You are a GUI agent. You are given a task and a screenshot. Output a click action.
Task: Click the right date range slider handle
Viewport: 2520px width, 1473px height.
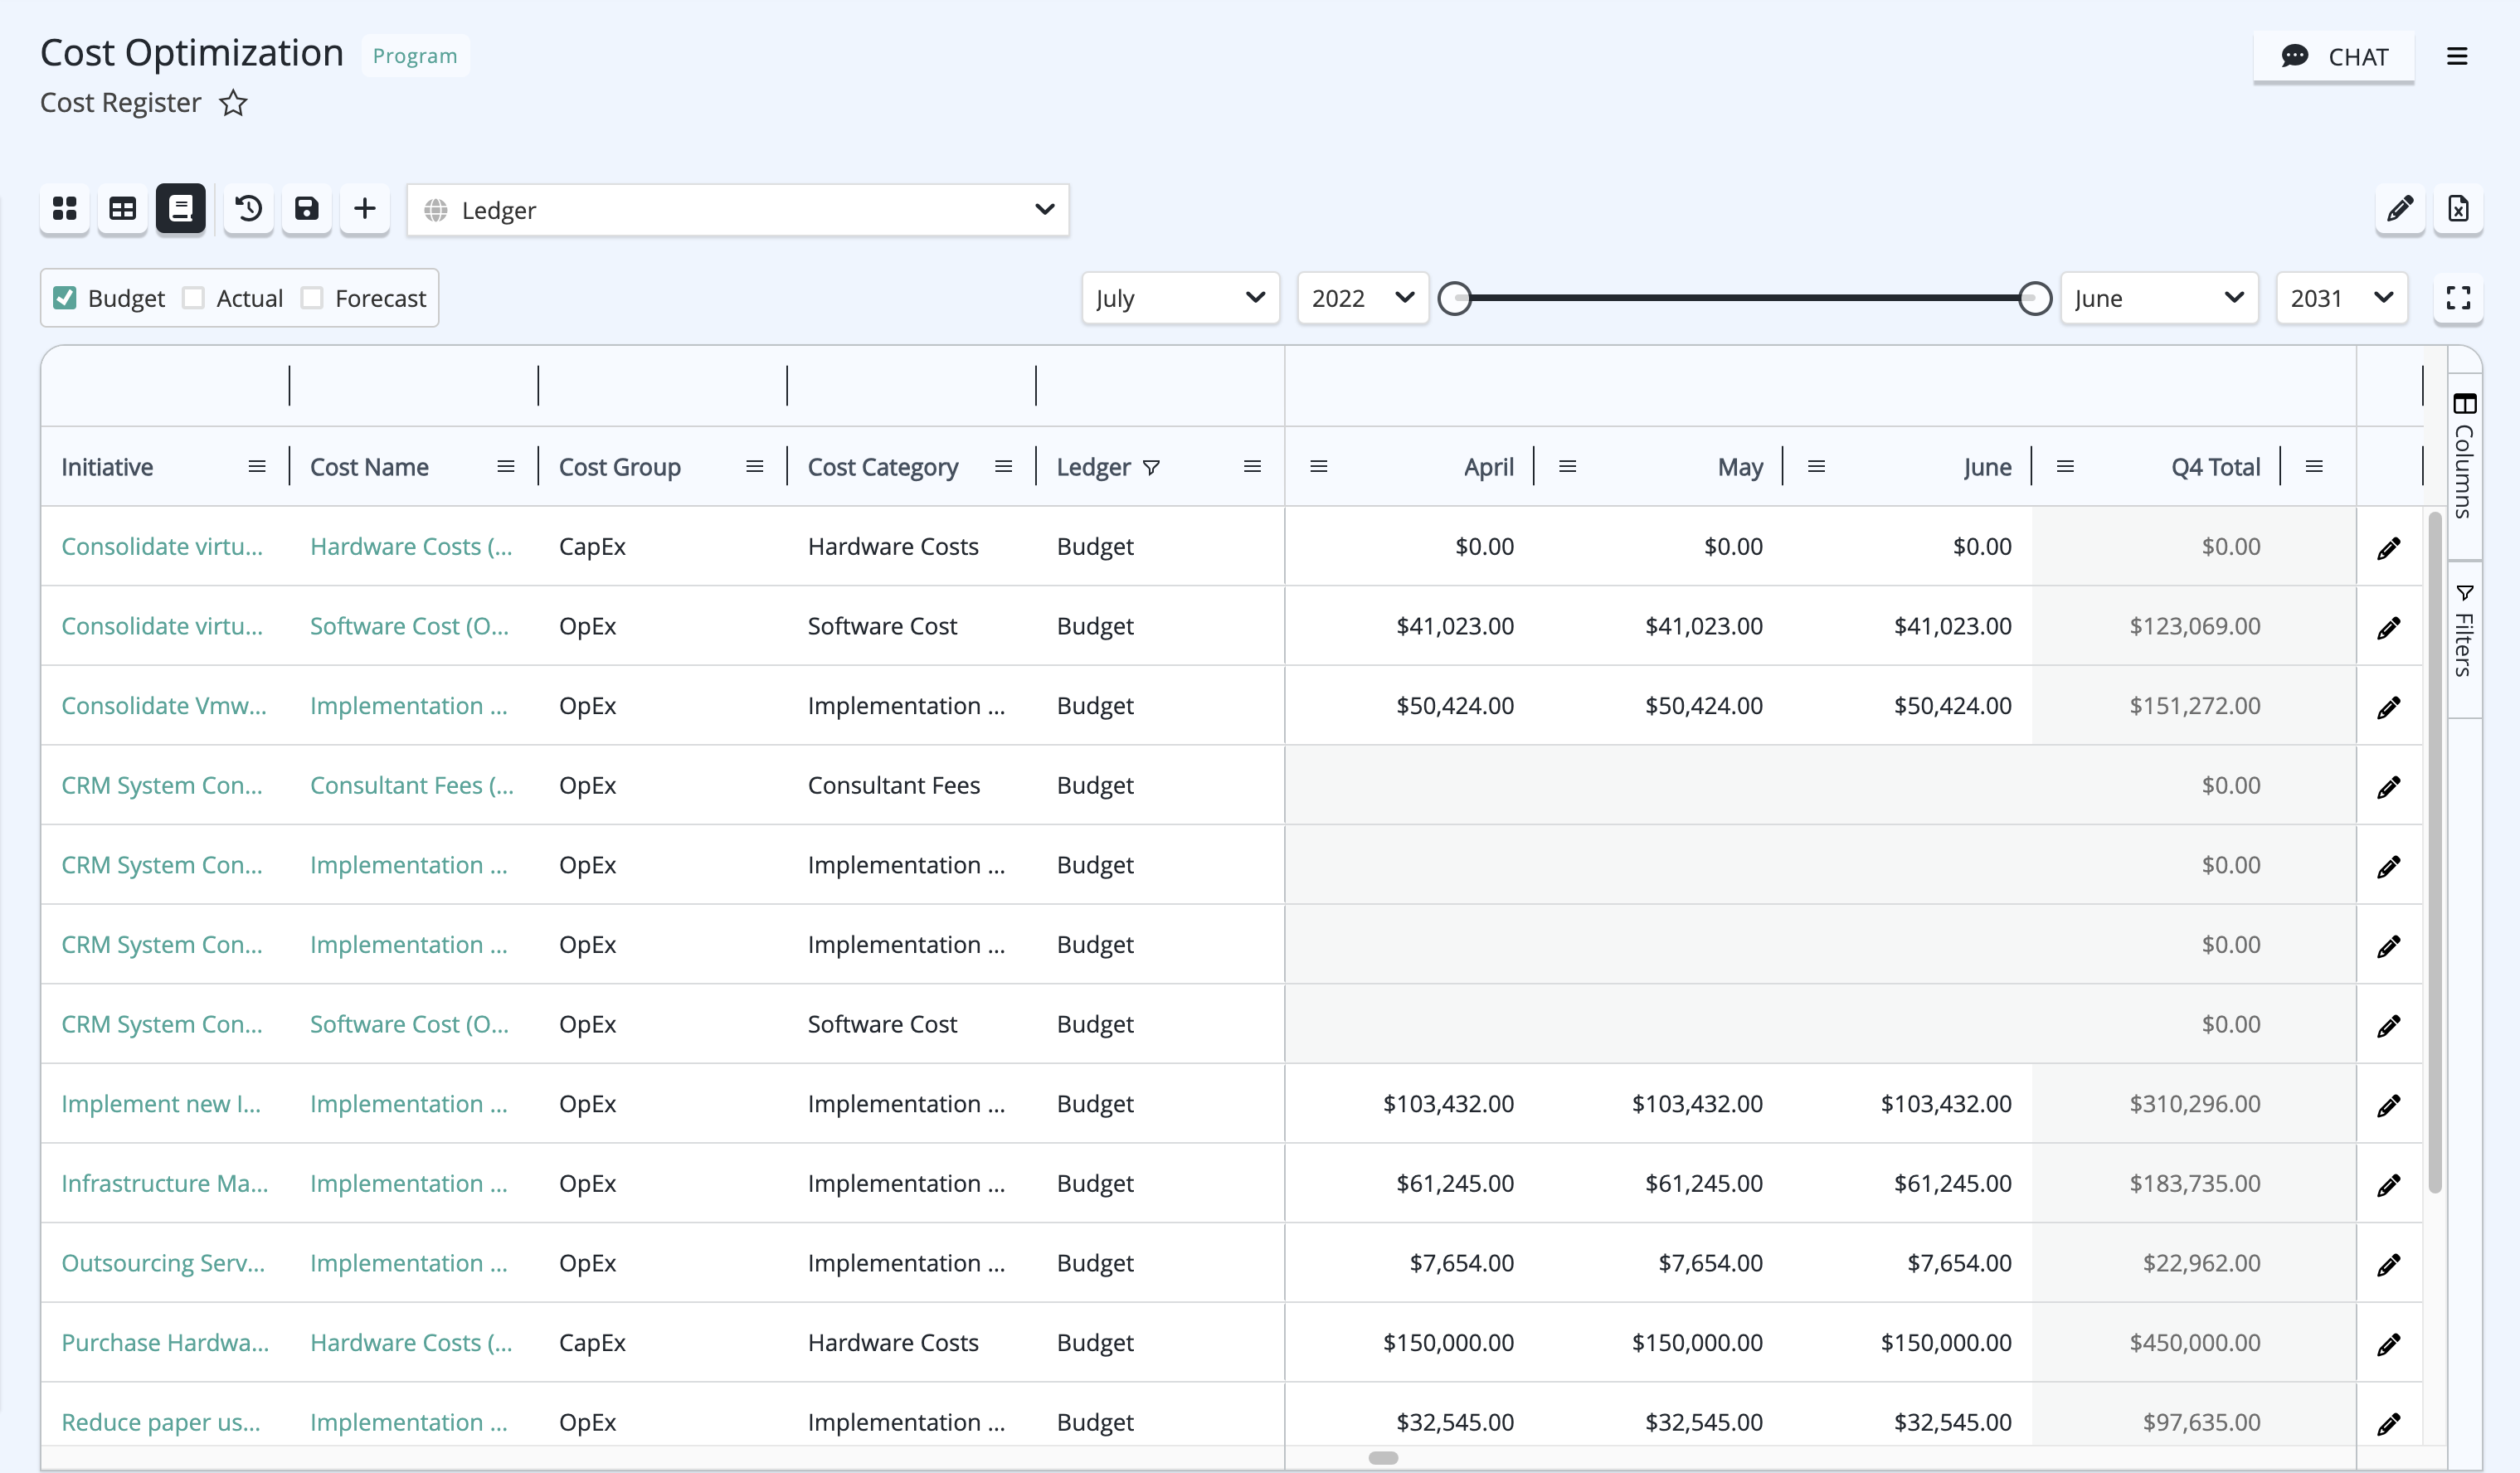point(2034,298)
